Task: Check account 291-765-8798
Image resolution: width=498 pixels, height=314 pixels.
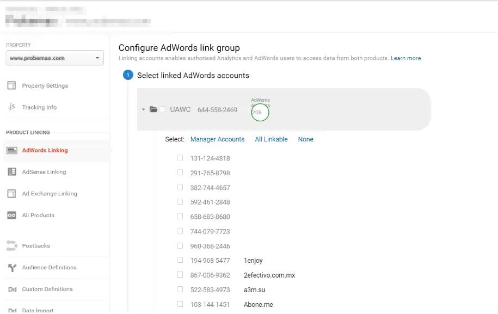Action: point(180,173)
